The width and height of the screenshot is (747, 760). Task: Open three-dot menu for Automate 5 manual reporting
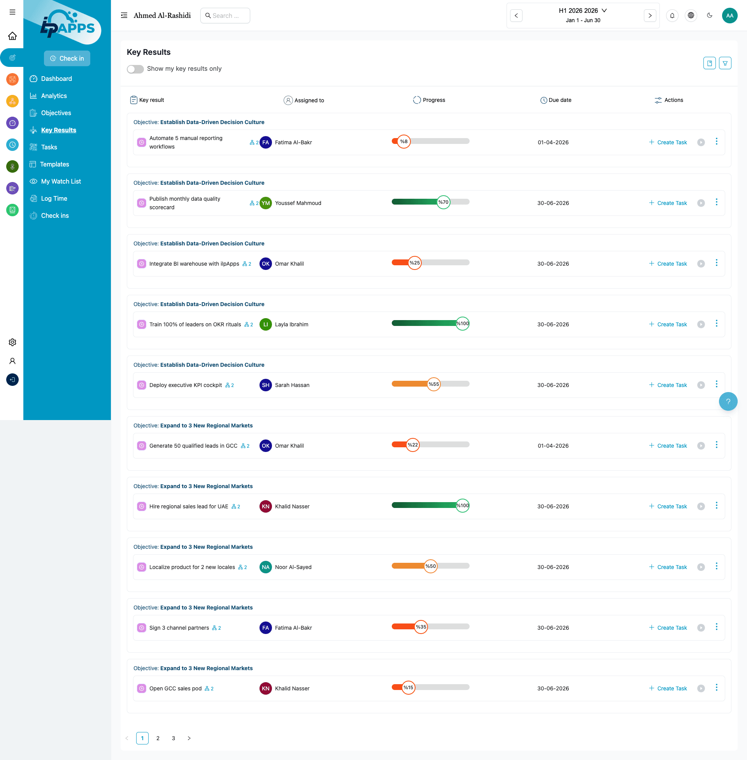coord(716,142)
